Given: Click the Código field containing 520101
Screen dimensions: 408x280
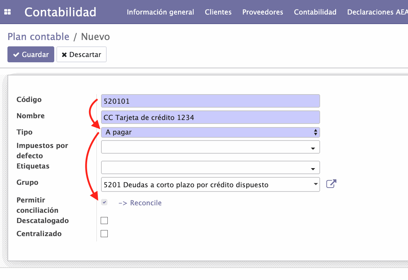Looking at the screenshot, I should pyautogui.click(x=210, y=101).
